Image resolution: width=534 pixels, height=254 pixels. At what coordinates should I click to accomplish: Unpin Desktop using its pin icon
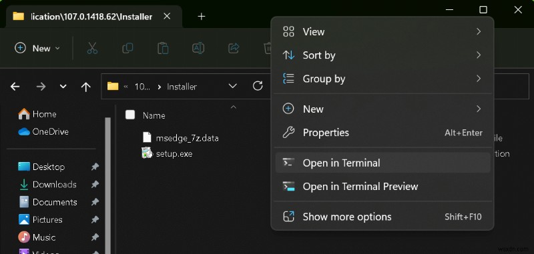(95, 167)
